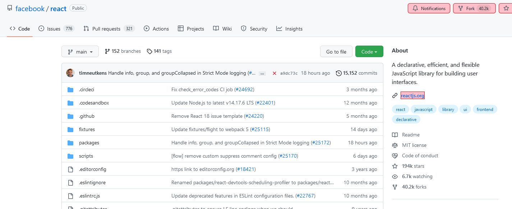Click the repository book icon next to facebook/react
512x209 pixels.
point(9,8)
